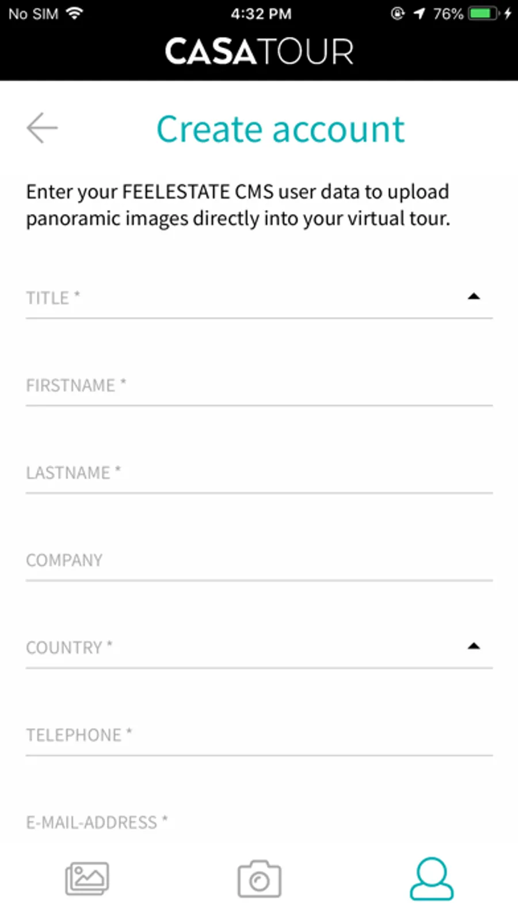Tap the Create account heading
This screenshot has width=518, height=920.
point(280,129)
